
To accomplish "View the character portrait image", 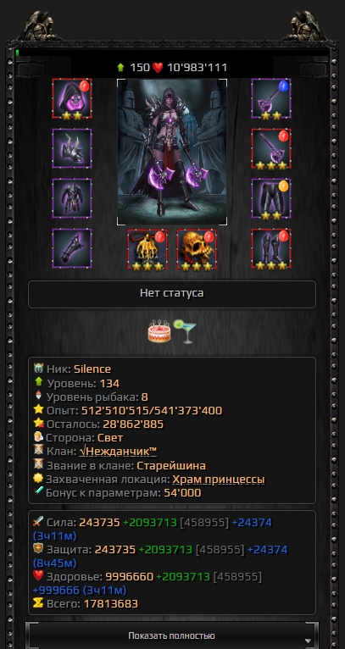I will pyautogui.click(x=172, y=153).
